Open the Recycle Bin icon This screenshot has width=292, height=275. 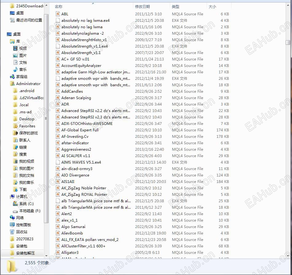12,232
